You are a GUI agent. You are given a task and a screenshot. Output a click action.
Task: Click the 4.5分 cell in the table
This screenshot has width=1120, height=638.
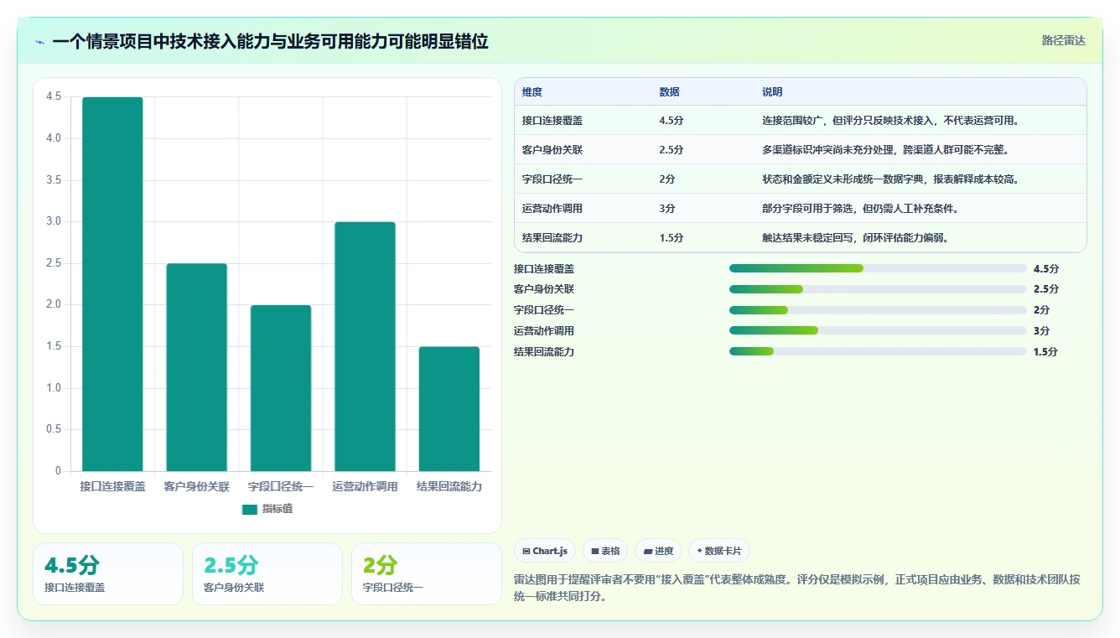pyautogui.click(x=671, y=121)
